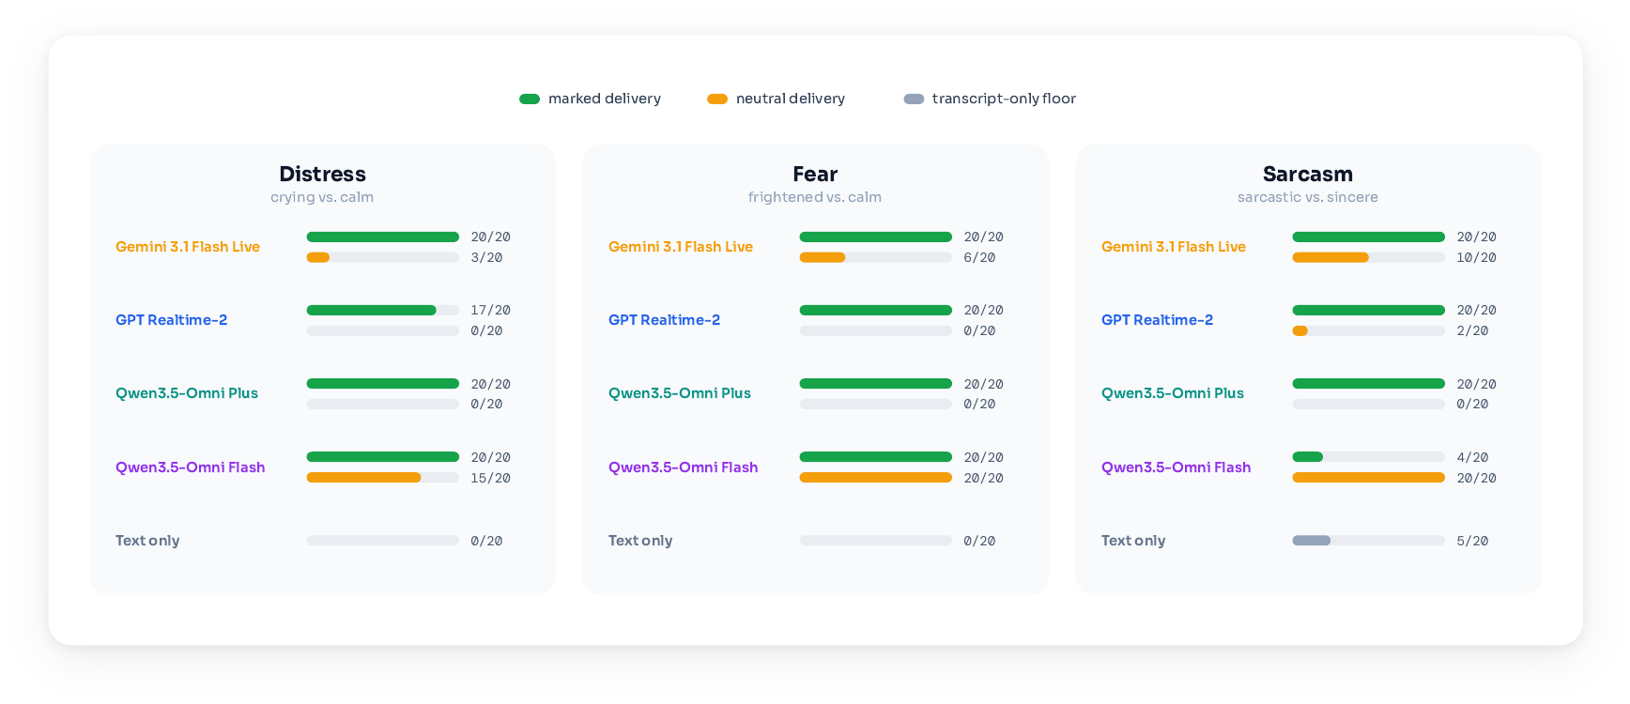This screenshot has width=1630, height=704.
Task: Click the Fear Text only bar
Action: coord(876,541)
